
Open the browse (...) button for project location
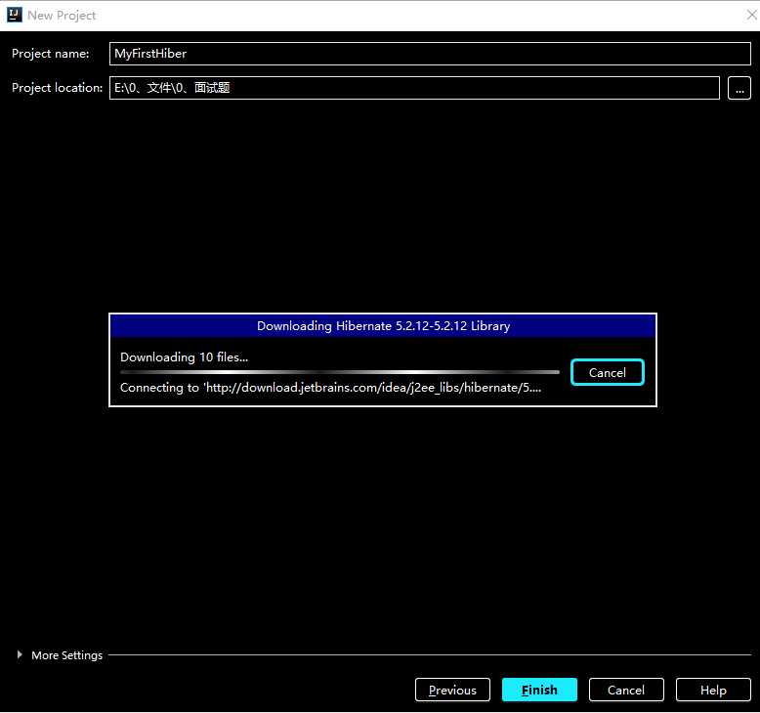tap(739, 88)
